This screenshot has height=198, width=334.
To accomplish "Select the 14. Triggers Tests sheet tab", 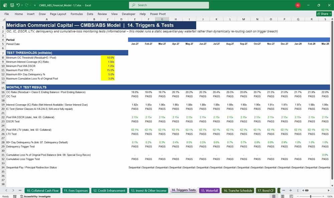I will click(x=183, y=190).
